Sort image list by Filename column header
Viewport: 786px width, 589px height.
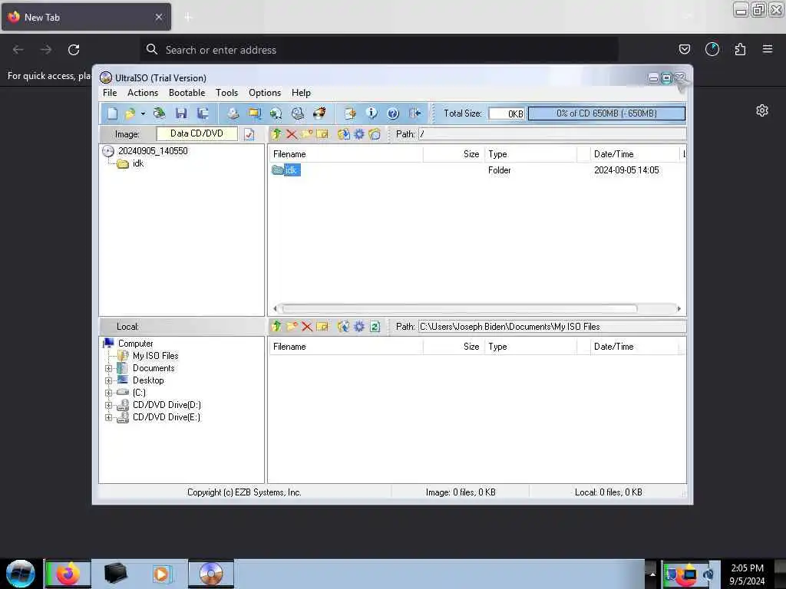tap(346, 154)
